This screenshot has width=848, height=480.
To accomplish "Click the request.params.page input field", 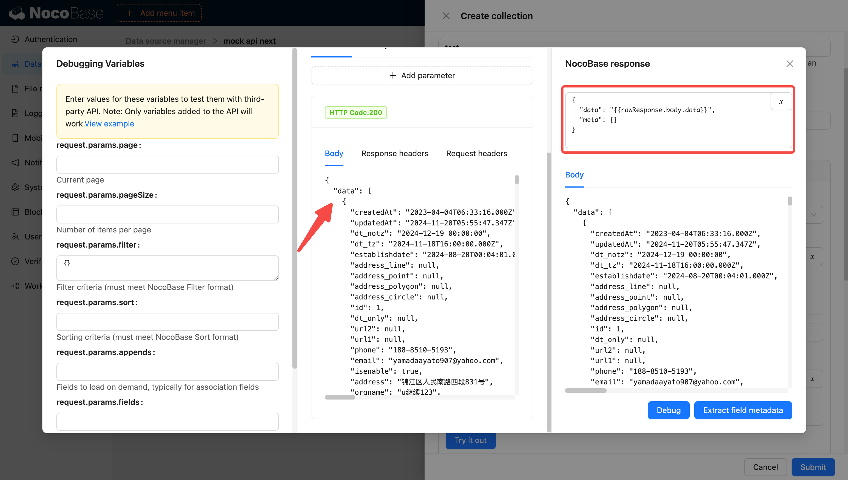I will point(167,165).
